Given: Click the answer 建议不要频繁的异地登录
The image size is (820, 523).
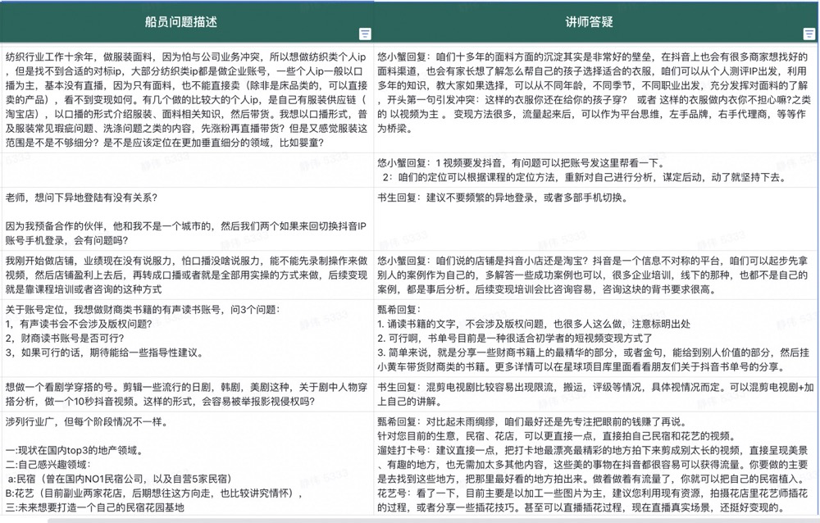Looking at the screenshot, I should click(595, 219).
